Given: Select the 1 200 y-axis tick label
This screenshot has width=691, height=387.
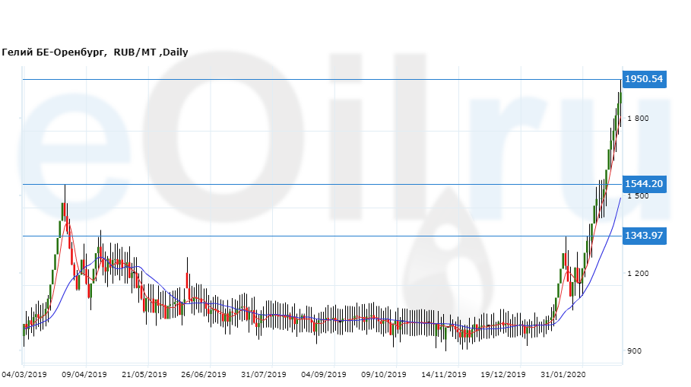Looking at the screenshot, I should pos(637,274).
